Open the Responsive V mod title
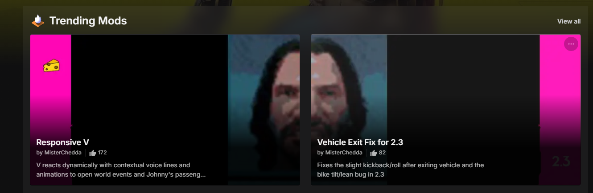Image resolution: width=593 pixels, height=193 pixels. pos(62,142)
